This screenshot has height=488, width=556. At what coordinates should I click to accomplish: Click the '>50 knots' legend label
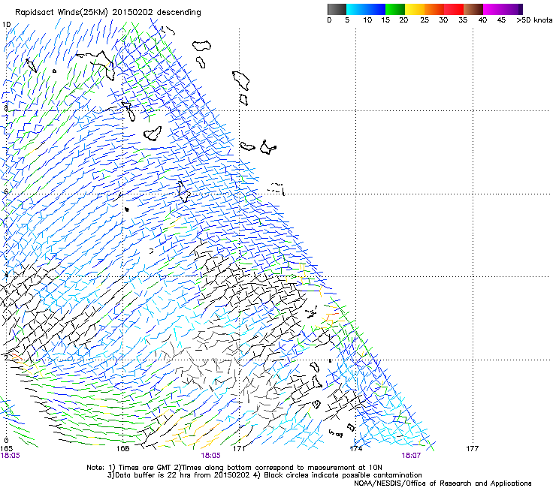(534, 20)
